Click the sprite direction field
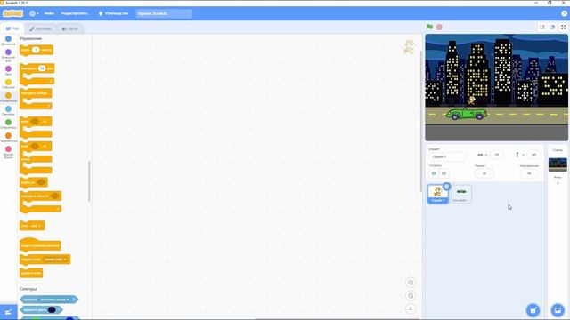The width and height of the screenshot is (570, 320). [529, 173]
